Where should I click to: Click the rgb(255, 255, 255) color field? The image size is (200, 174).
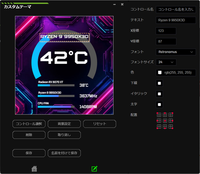176,72
